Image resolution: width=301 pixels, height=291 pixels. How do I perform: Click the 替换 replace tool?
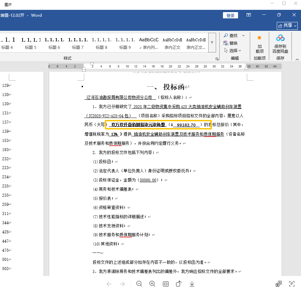tap(231, 43)
